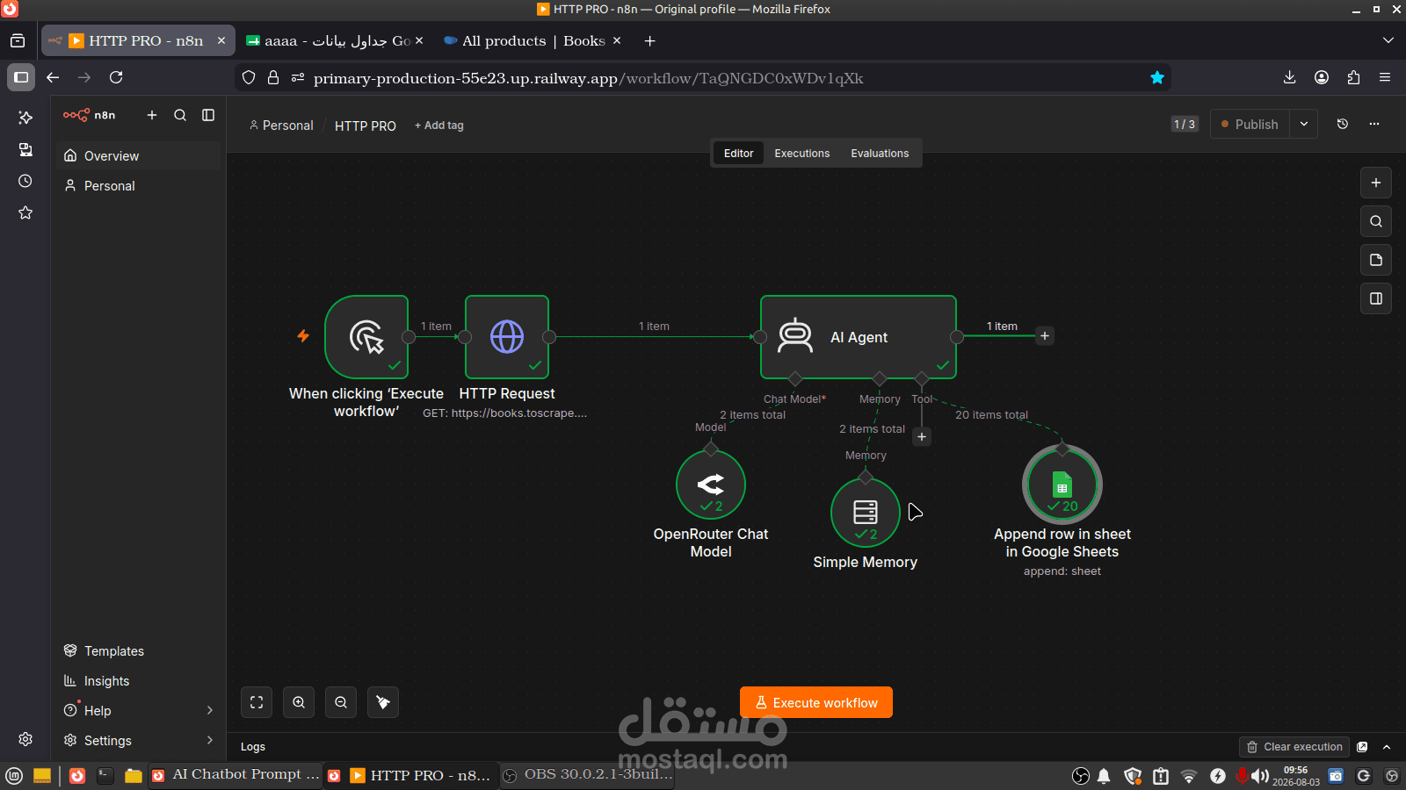
Task: Toggle bookmark star for this page
Action: tap(1157, 78)
